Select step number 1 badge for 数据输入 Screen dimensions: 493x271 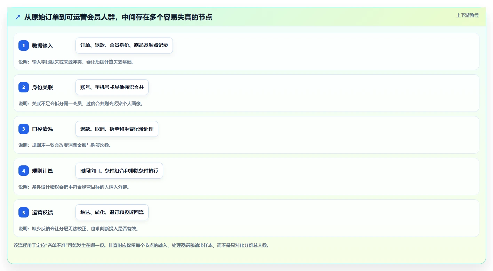pos(24,46)
